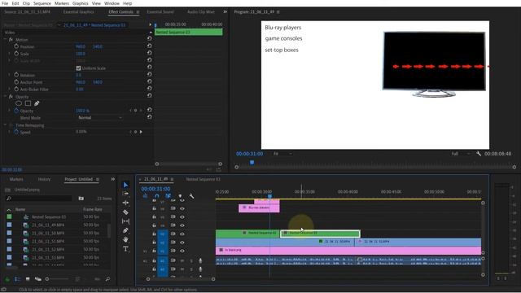
Task: Open timeline display settings wrench
Action: coord(191,196)
